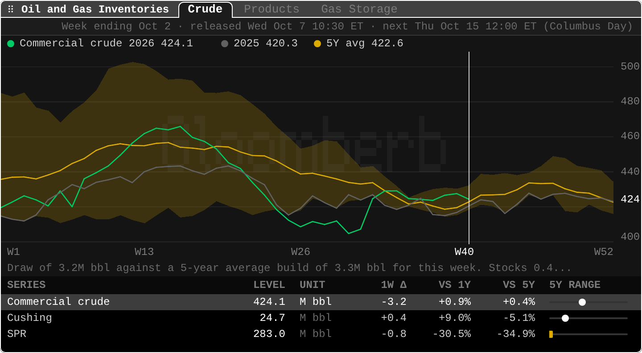Toggle the 5Y avg legend series
The image size is (642, 353).
click(x=358, y=44)
